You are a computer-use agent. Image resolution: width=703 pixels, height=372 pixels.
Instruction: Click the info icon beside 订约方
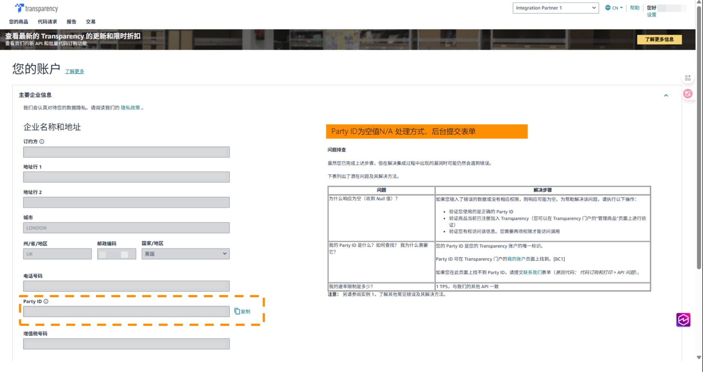pos(42,142)
